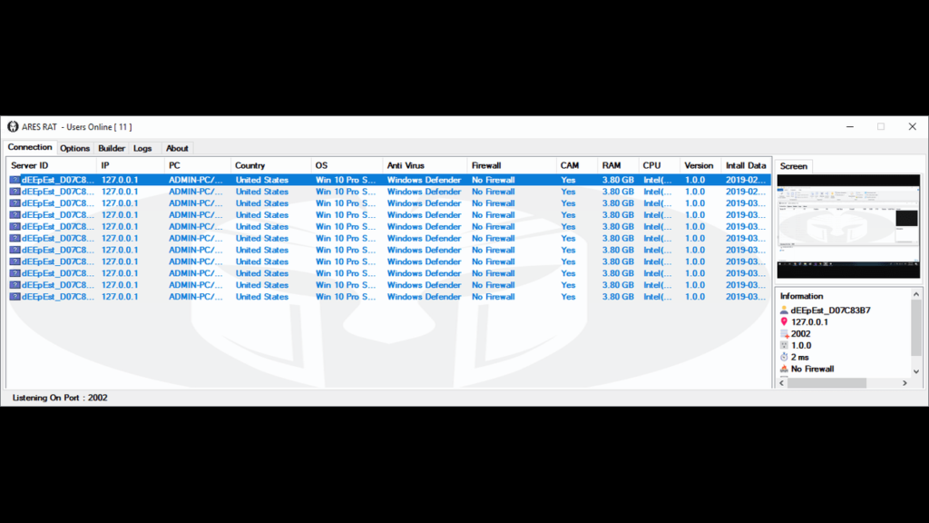Open the Options tab
The image size is (929, 523).
tap(74, 148)
